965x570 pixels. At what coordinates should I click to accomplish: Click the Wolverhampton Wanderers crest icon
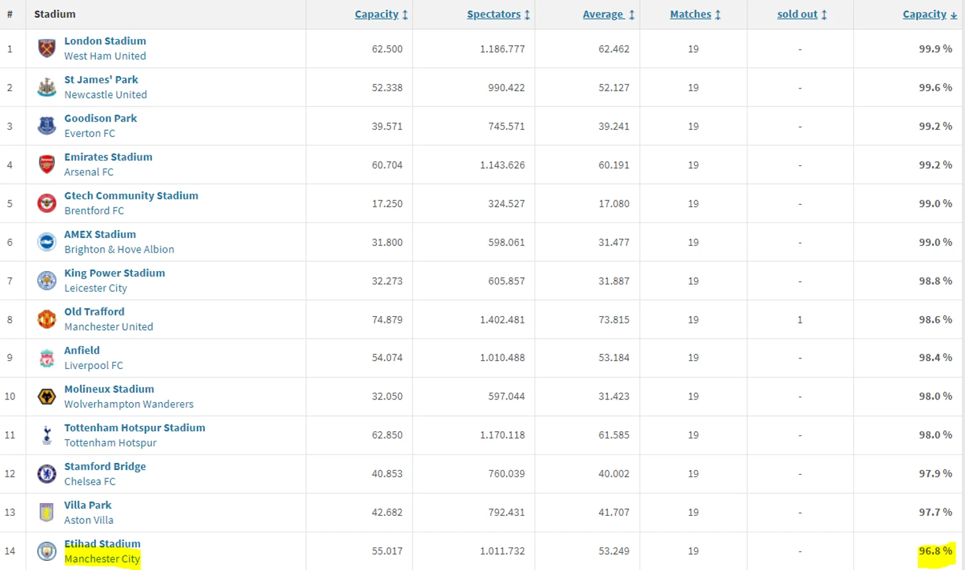pos(46,397)
